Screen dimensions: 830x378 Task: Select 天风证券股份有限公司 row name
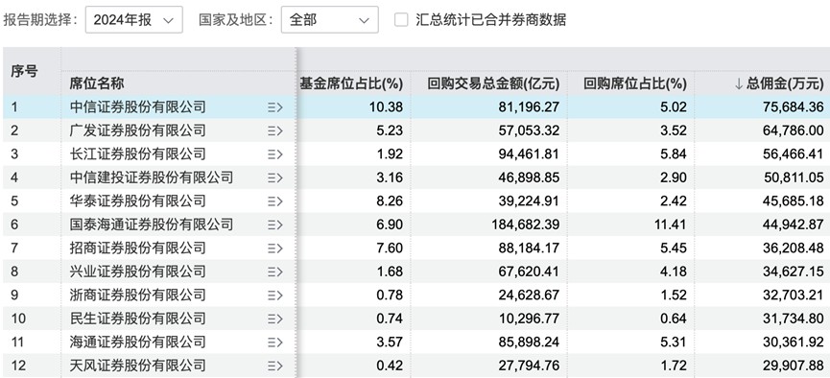coord(137,366)
